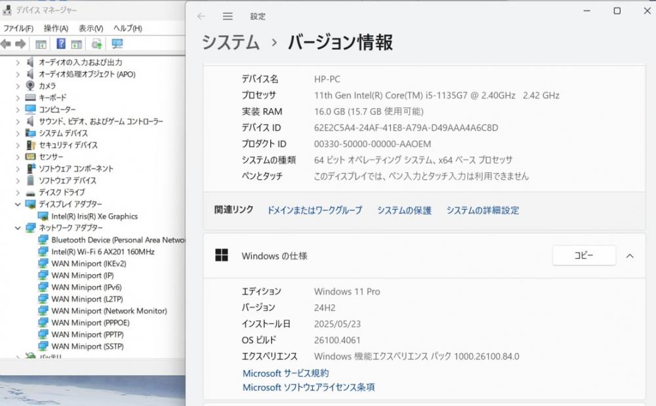Expand the カメラ tree node
This screenshot has height=406, width=656.
(18, 86)
